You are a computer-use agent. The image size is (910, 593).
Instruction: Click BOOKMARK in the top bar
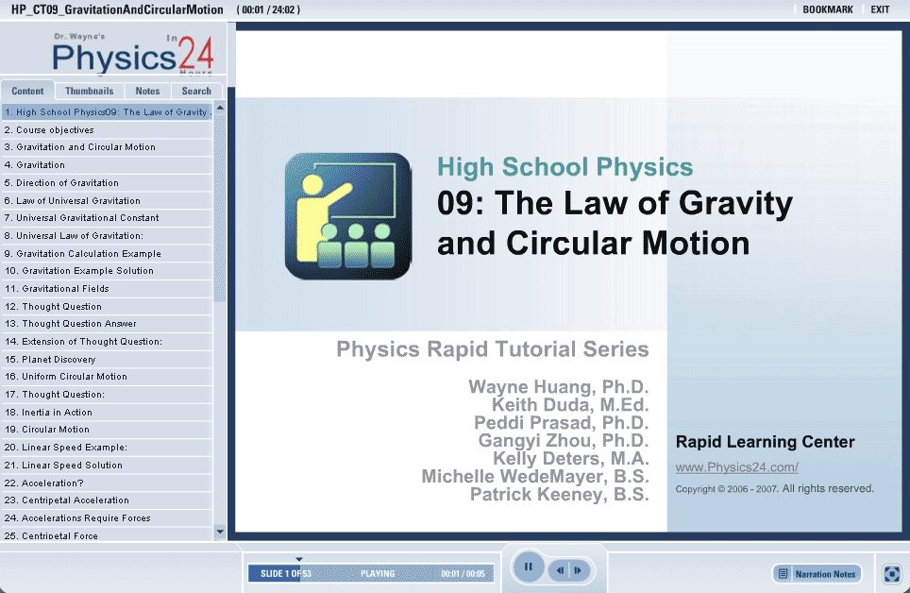coord(827,9)
